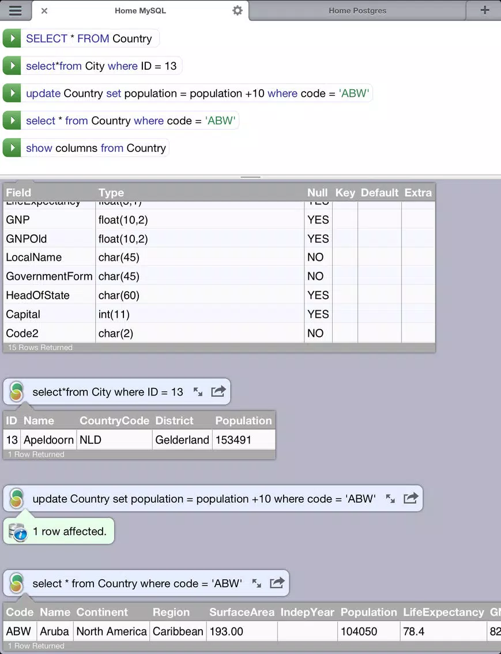Close the Home MySQL tab
Image resolution: width=501 pixels, height=654 pixels.
point(44,11)
